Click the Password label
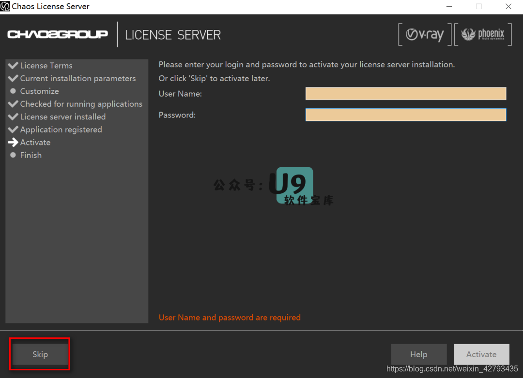 click(x=177, y=115)
